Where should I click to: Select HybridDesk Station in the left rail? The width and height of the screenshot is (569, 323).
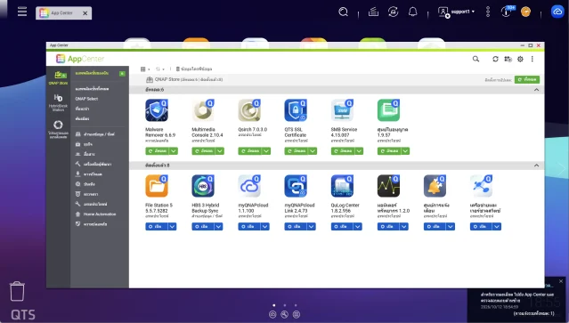[x=58, y=102]
